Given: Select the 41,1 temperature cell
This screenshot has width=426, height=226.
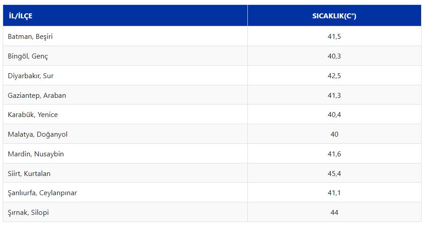Looking at the screenshot, I should [334, 193].
